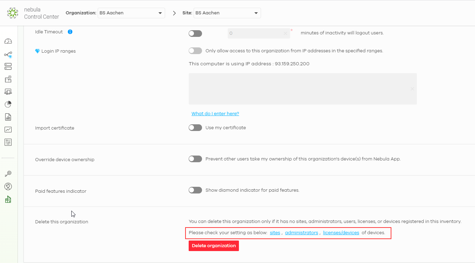Viewport: 475px width, 263px height.
Task: Open the key license icon in sidebar
Action: [8, 173]
